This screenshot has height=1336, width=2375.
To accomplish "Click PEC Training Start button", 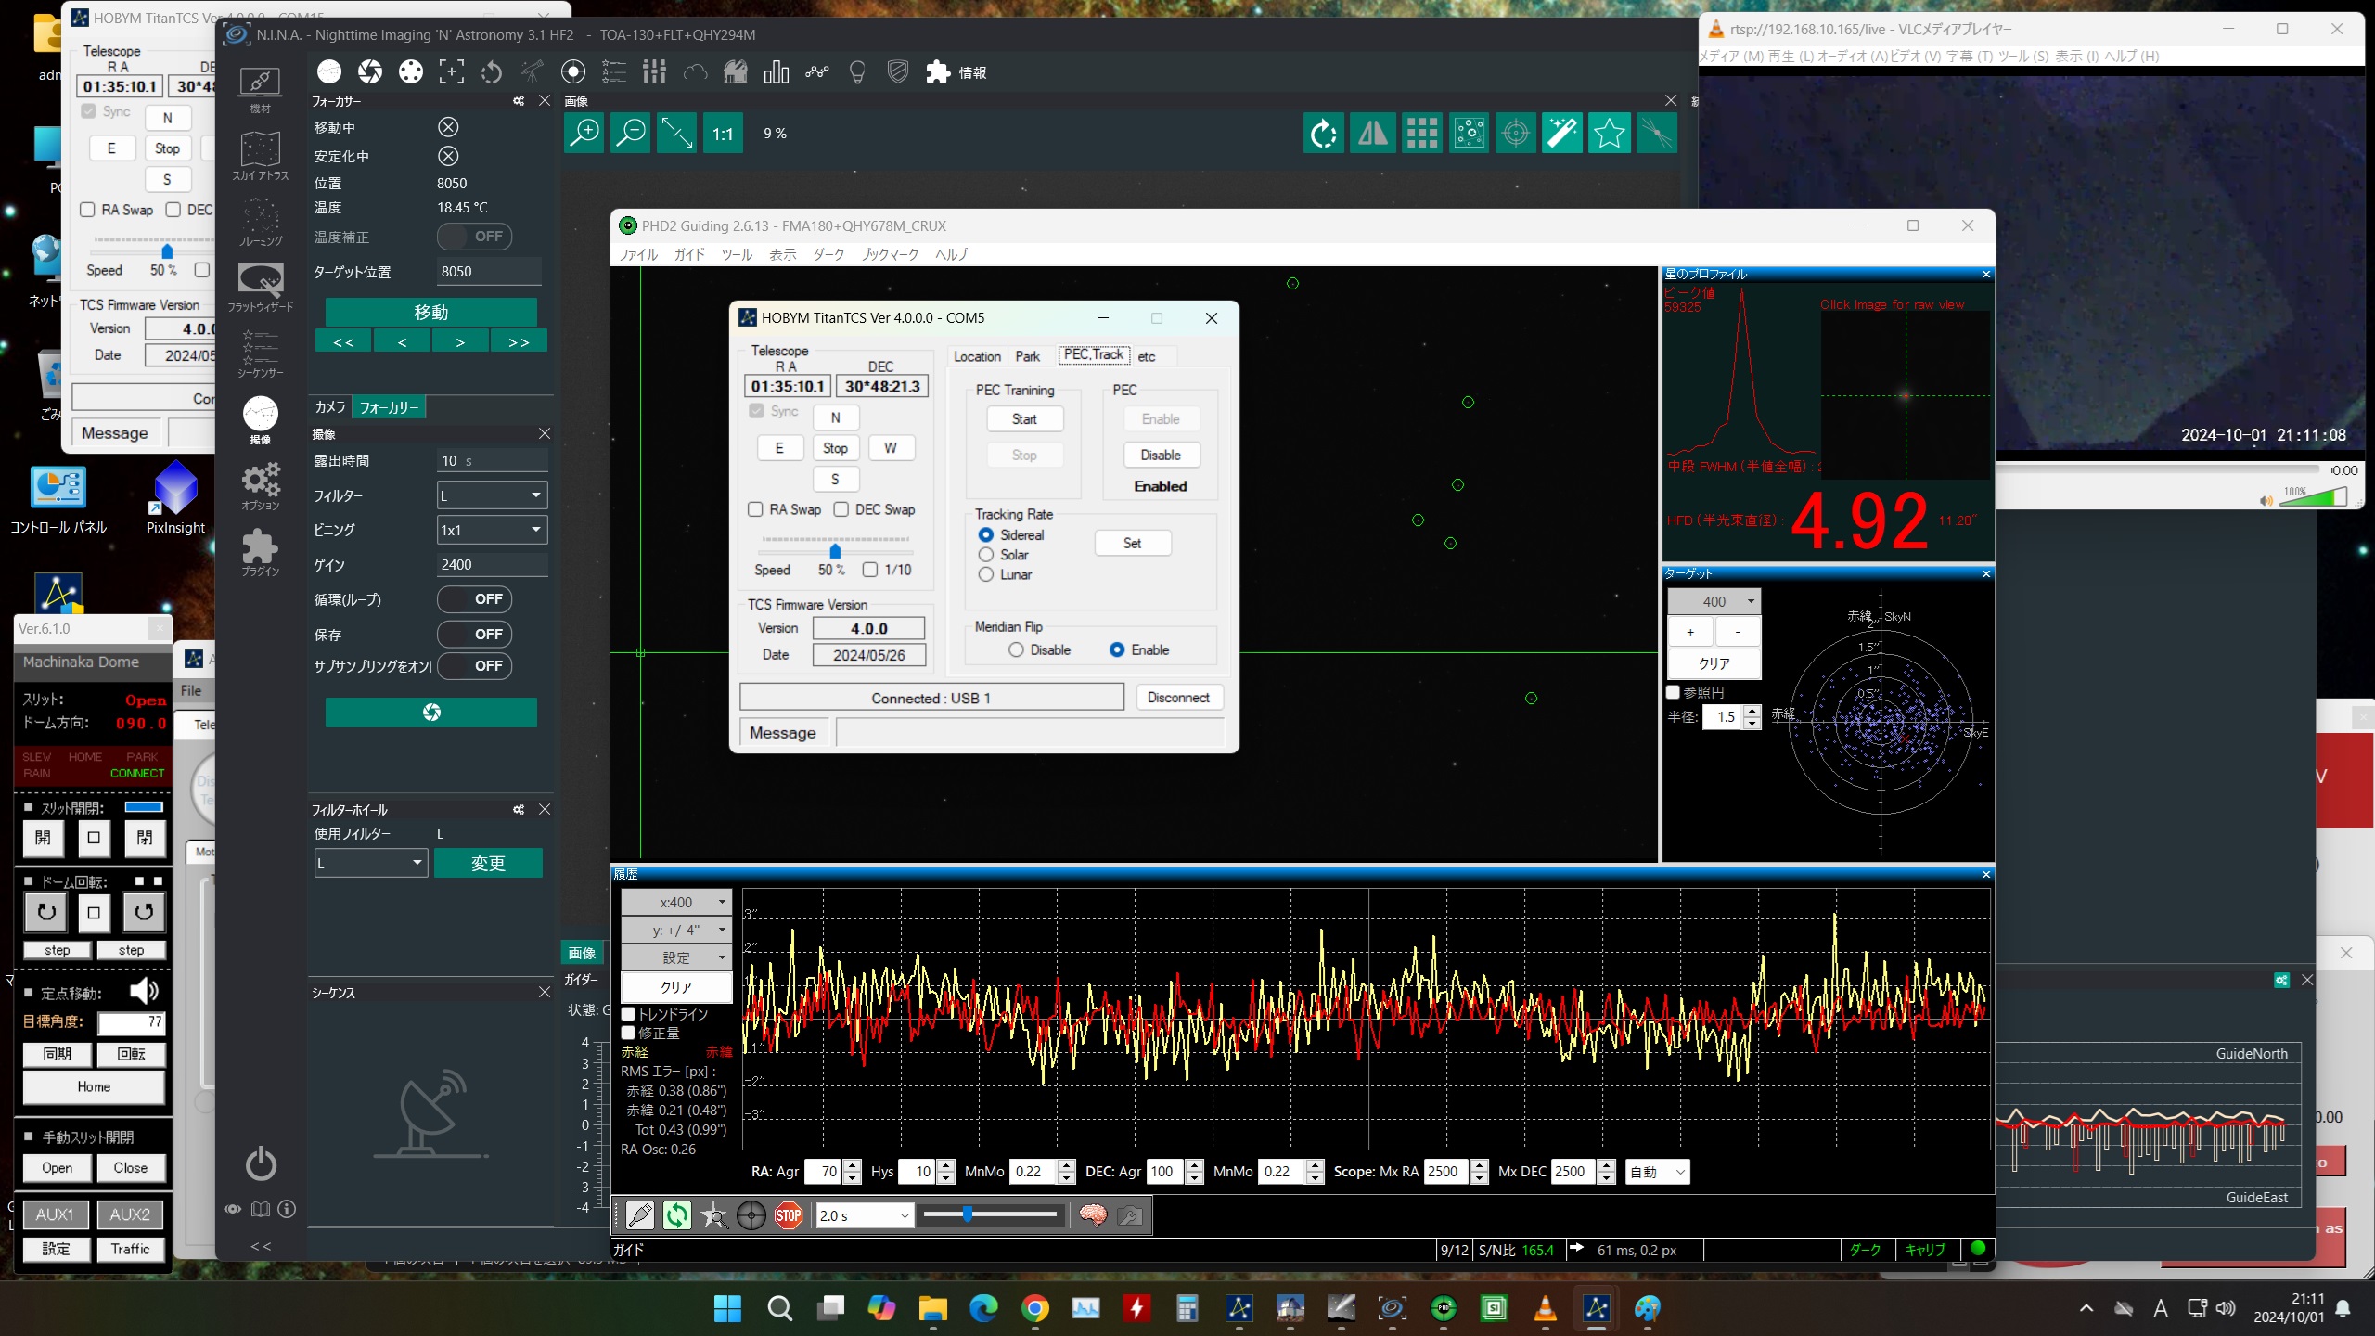I will point(1024,419).
